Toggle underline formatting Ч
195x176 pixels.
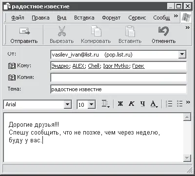tap(143, 104)
